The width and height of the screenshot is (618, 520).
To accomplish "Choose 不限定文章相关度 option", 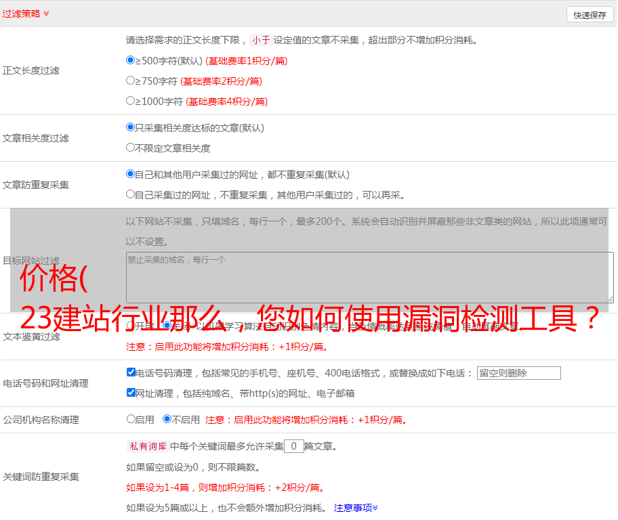I will click(x=131, y=148).
